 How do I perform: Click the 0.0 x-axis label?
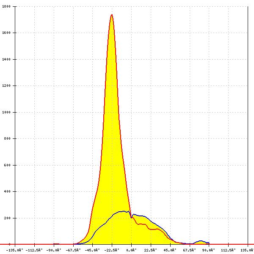pos(132,250)
